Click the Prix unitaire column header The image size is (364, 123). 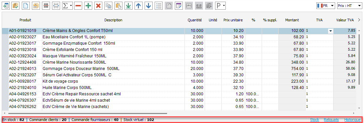tap(233, 20)
